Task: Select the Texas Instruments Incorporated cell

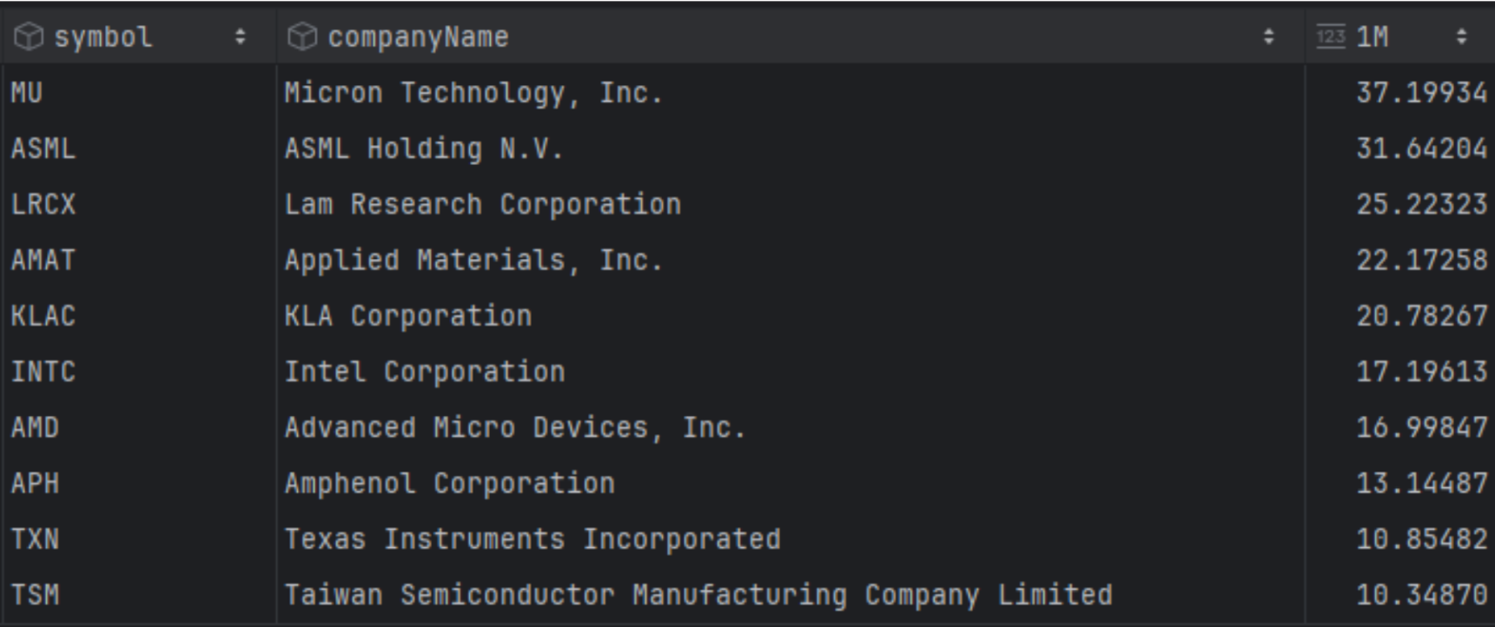Action: [x=533, y=539]
